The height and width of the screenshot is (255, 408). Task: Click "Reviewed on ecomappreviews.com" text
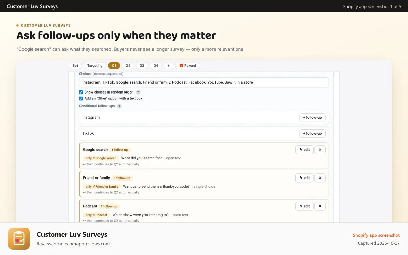(73, 244)
